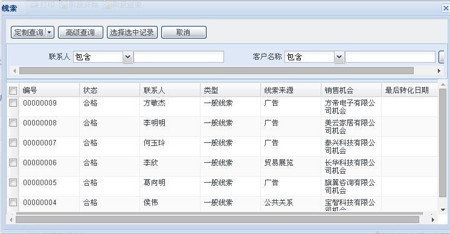Viewport: 450px width, 234px height.
Task: Sort by the 编号 column header
Action: [49, 90]
